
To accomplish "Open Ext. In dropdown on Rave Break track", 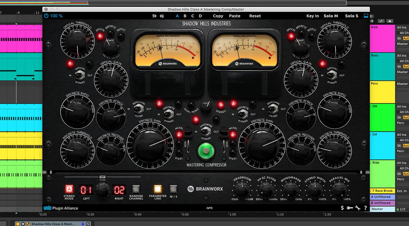I will pyautogui.click(x=403, y=191).
